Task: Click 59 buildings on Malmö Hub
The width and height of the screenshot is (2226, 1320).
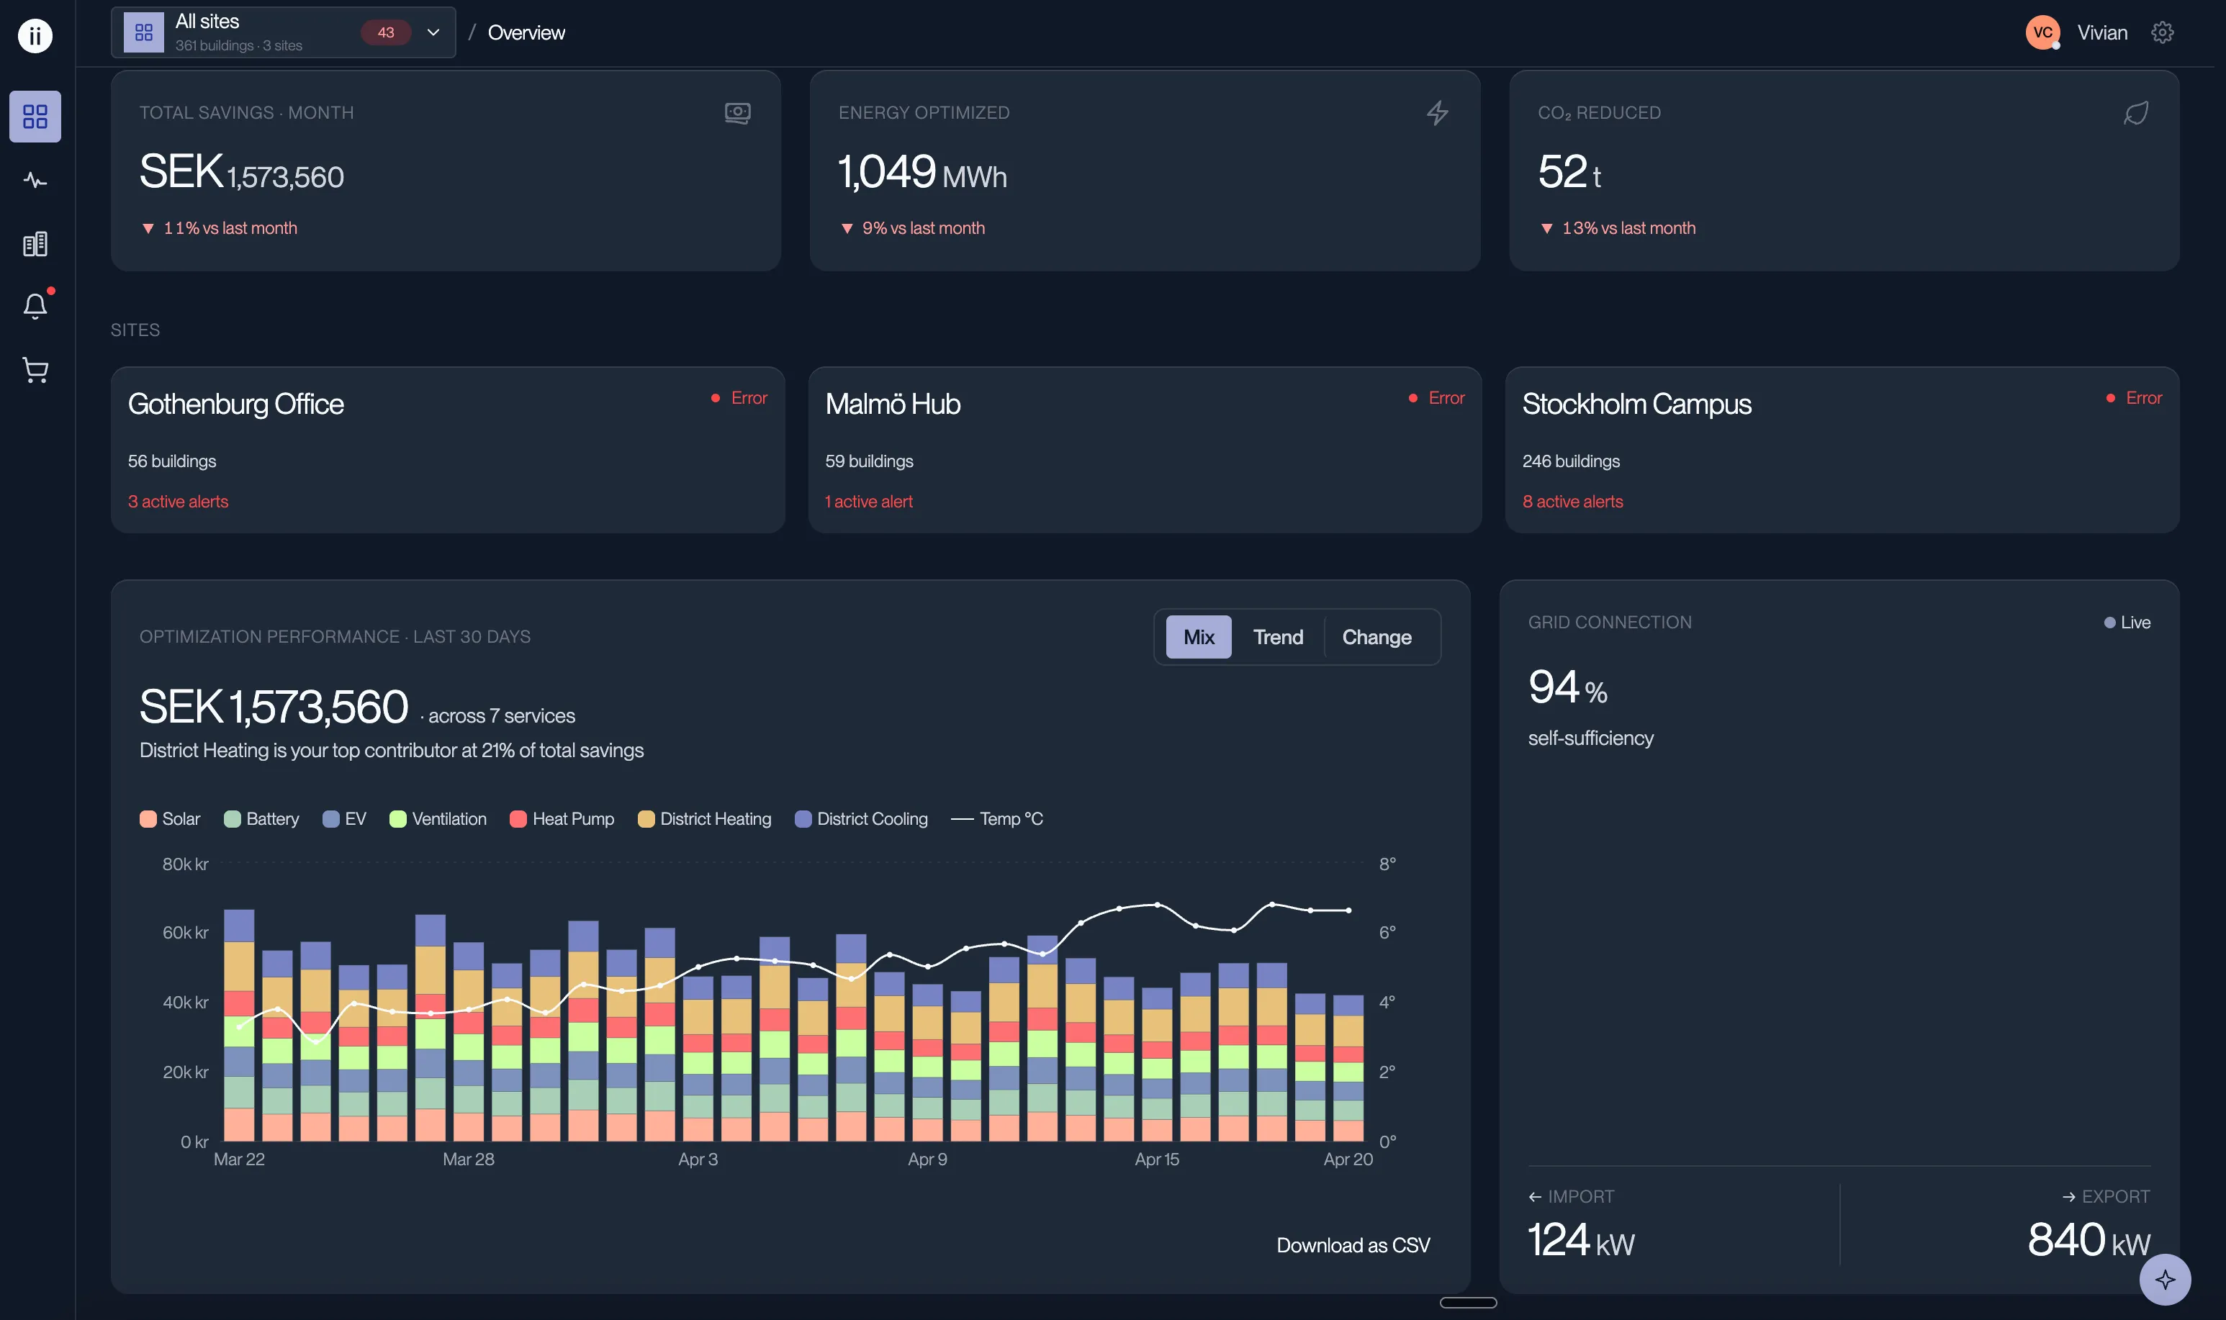Action: 869,461
